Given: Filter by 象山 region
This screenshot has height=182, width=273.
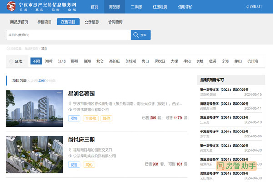Looking at the screenshot, I should (238, 61).
